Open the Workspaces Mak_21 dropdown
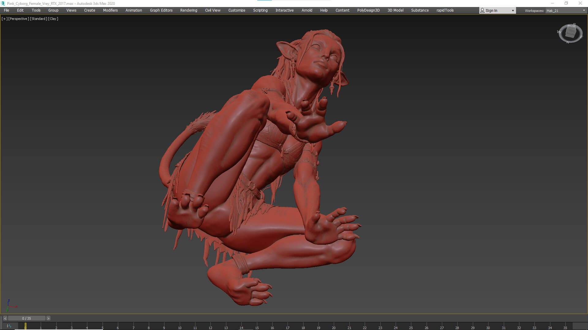The height and width of the screenshot is (330, 588). (566, 11)
